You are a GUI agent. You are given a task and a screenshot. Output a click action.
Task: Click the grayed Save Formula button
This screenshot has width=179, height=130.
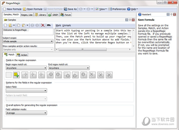coord(53,9)
